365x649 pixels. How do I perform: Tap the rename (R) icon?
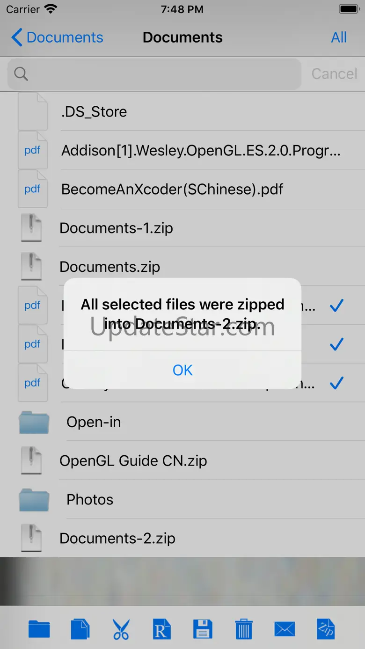pyautogui.click(x=161, y=629)
